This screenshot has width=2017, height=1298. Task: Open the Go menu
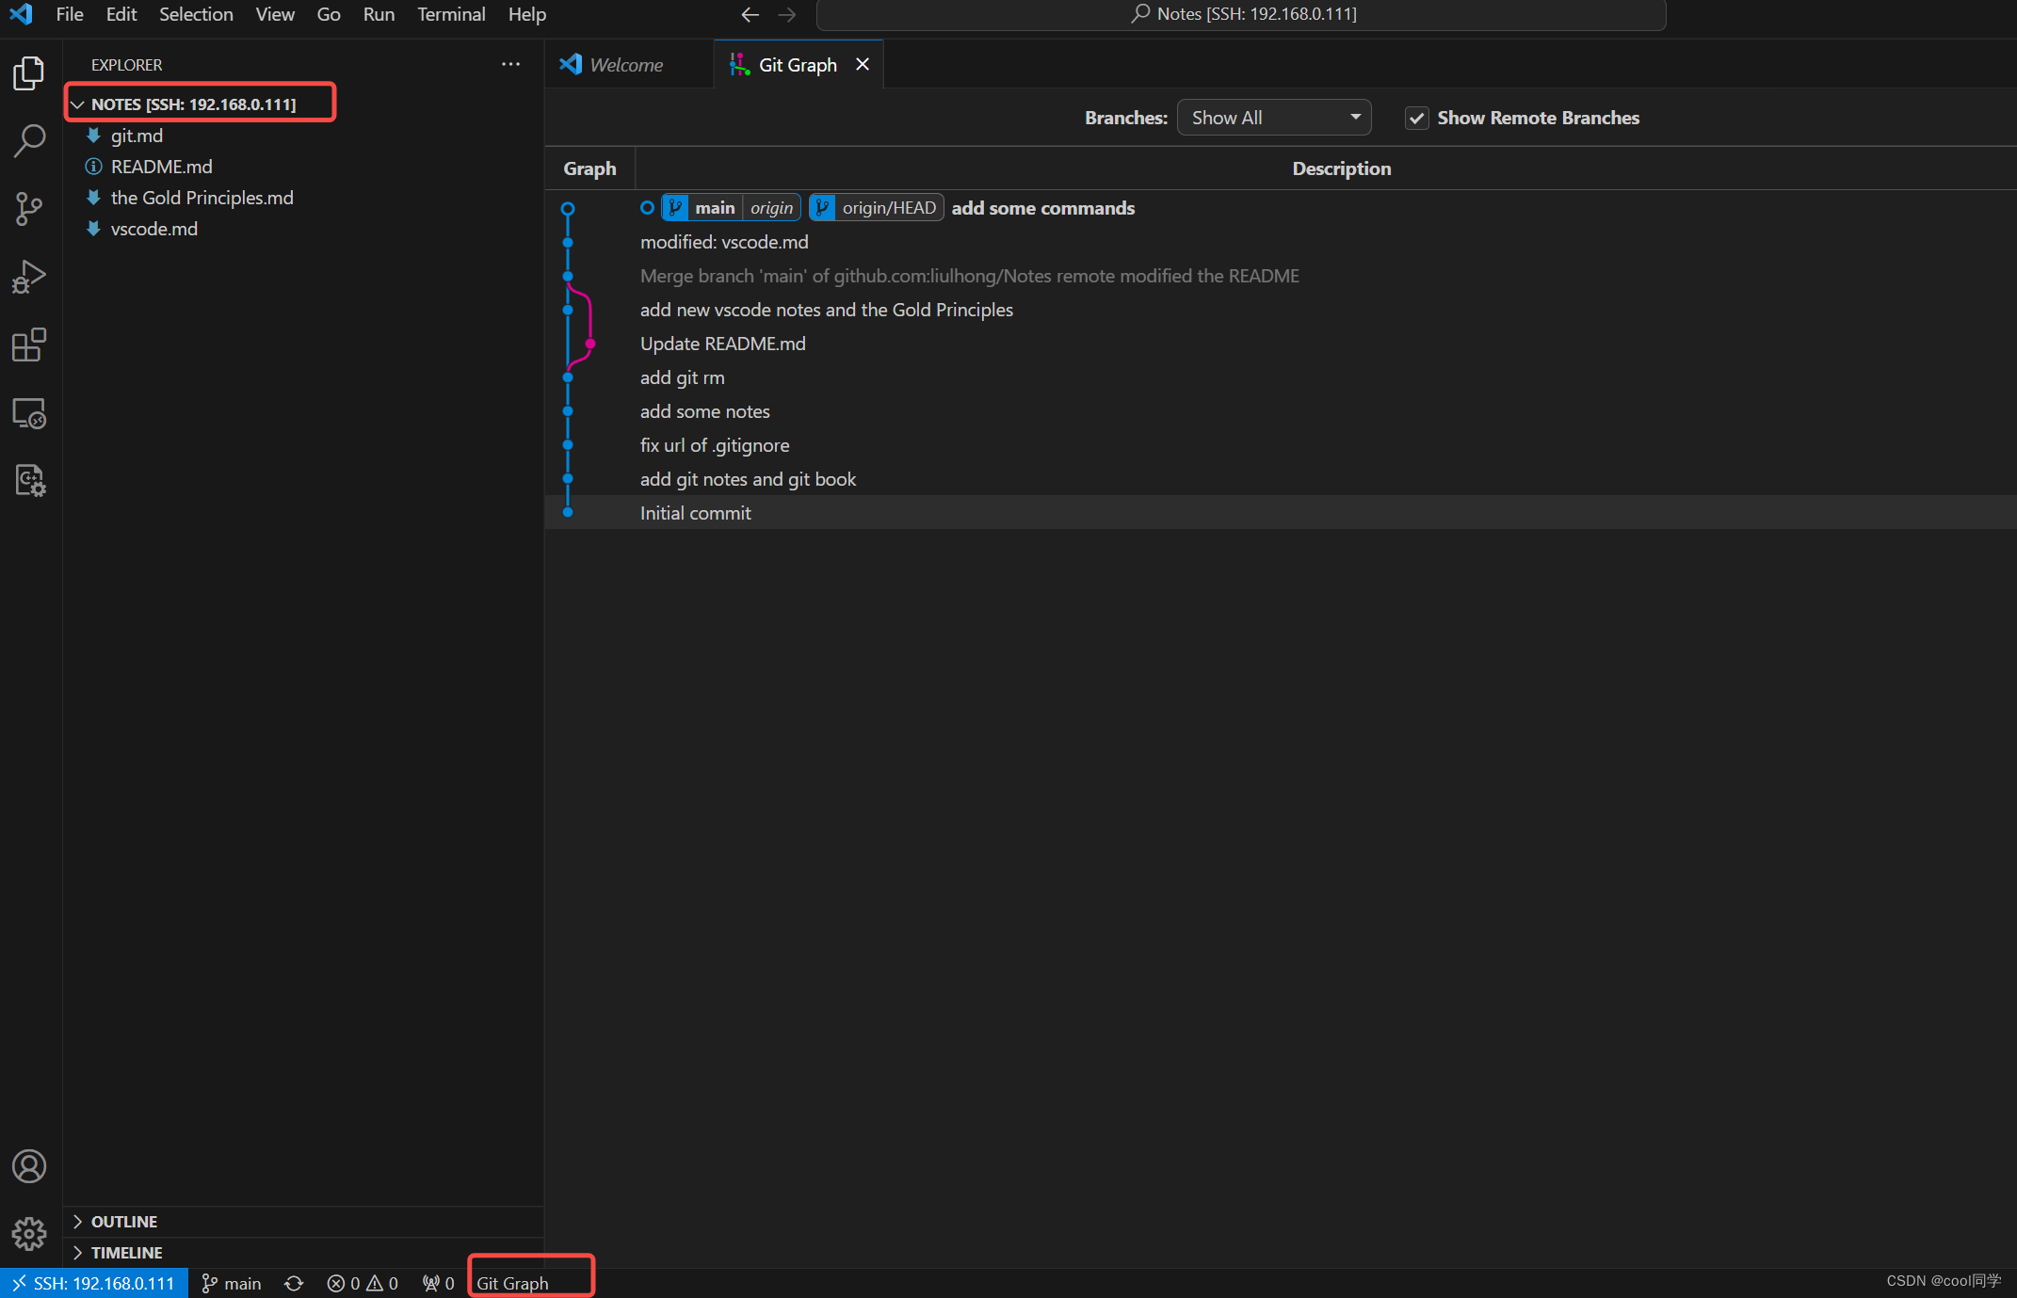[x=329, y=14]
